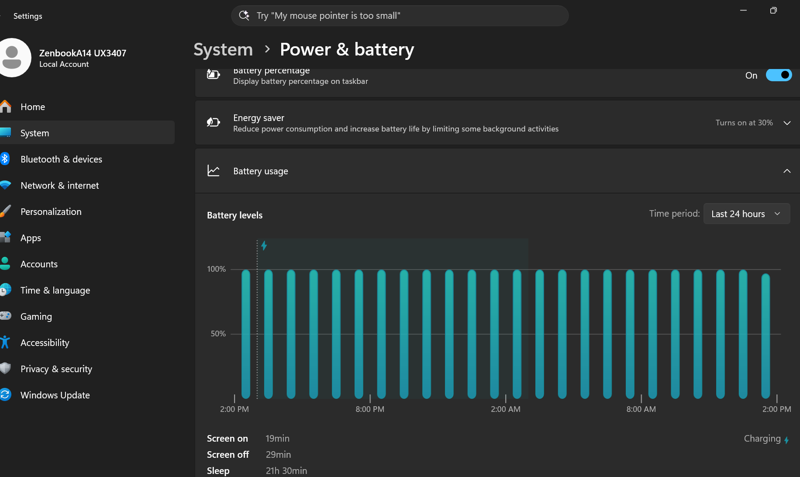Click the Battery percentage icon

click(213, 75)
